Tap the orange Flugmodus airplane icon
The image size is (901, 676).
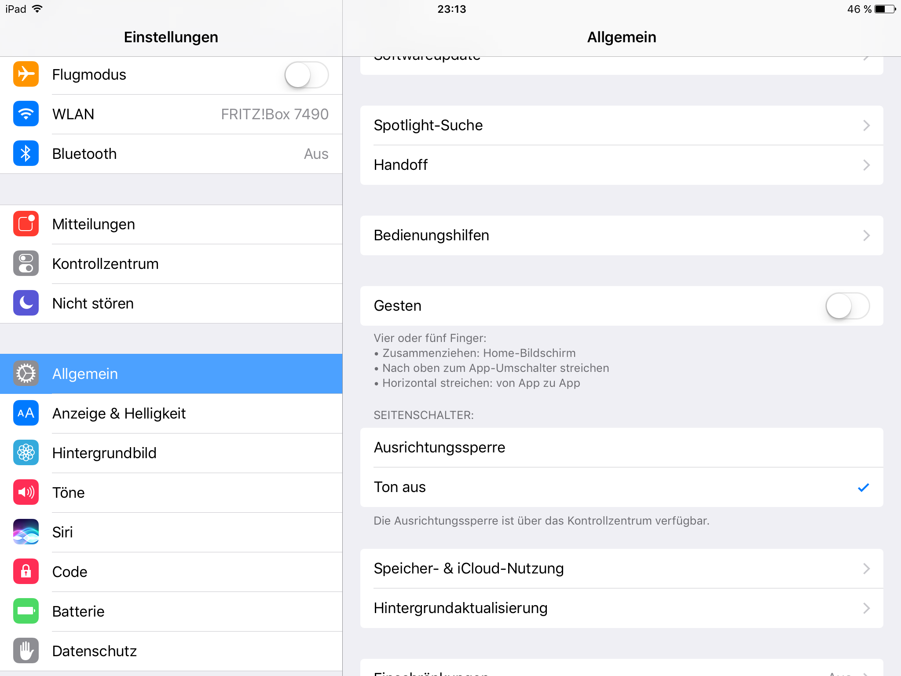(x=26, y=74)
